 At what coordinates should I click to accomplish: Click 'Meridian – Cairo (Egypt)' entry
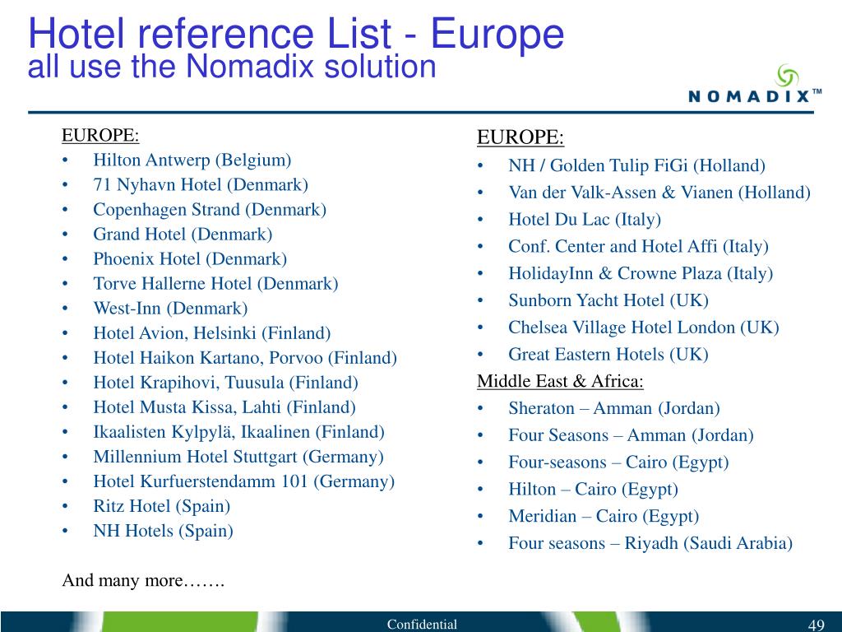tap(604, 516)
